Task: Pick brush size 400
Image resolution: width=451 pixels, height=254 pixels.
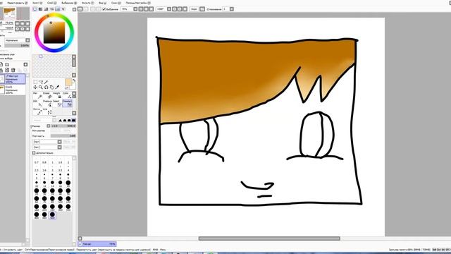Action: point(37,214)
